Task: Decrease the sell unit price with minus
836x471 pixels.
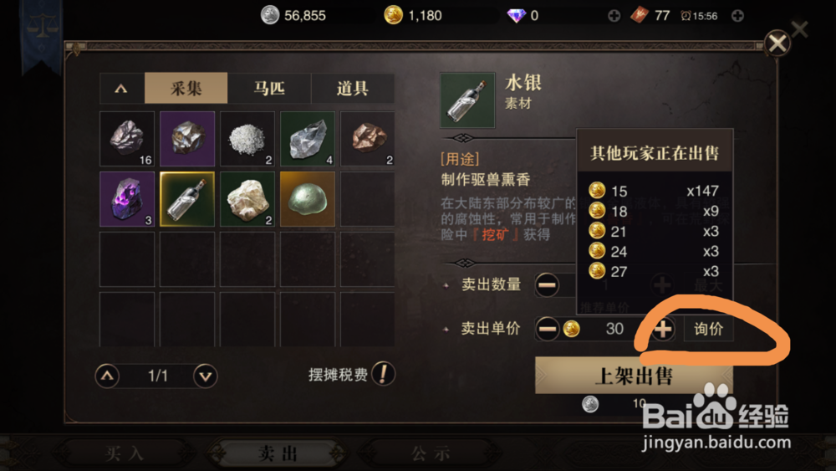Action: point(548,329)
